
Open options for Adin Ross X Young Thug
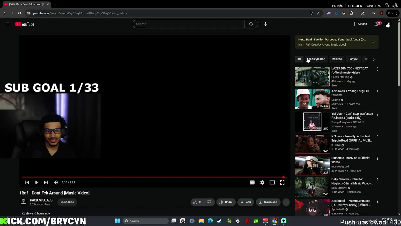(x=377, y=92)
